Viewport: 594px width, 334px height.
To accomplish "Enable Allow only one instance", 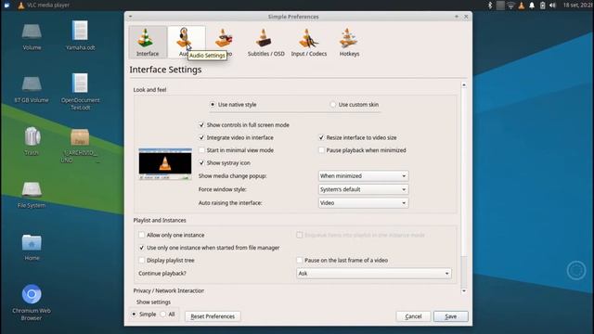I will click(x=172, y=235).
